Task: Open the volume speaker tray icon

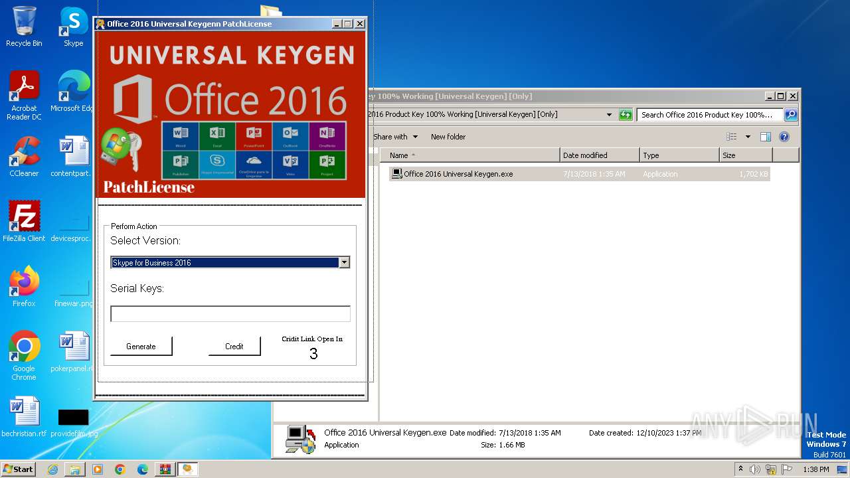Action: pos(755,469)
